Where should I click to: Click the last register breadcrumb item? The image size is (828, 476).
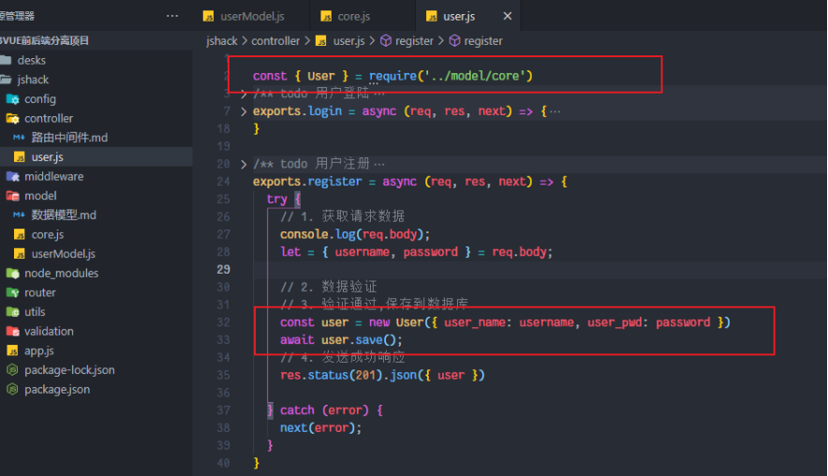(483, 40)
